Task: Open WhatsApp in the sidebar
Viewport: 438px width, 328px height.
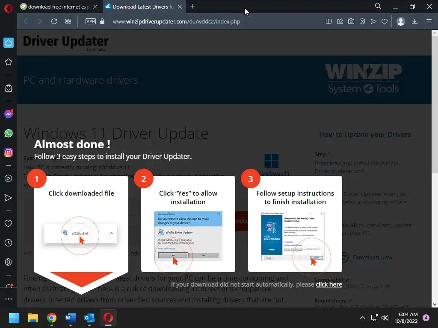Action: click(9, 133)
